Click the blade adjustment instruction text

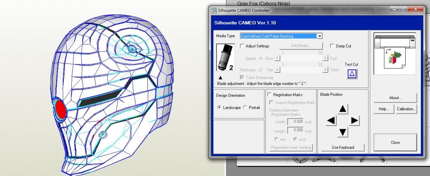[x=262, y=84]
